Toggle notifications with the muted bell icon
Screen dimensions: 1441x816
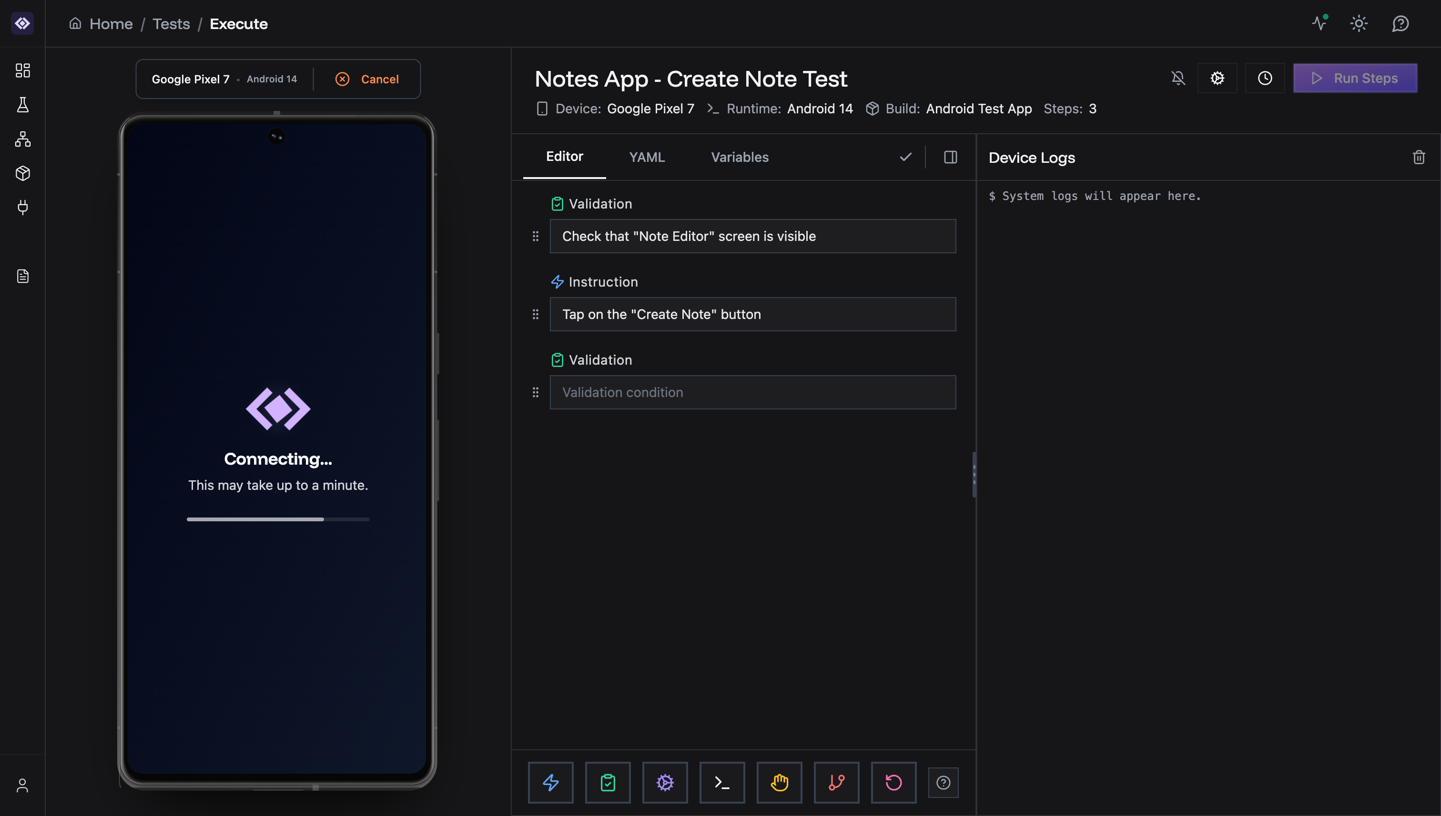(1178, 78)
